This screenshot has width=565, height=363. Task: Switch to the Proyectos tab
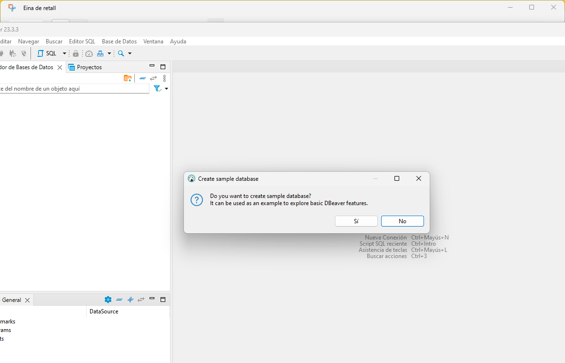[89, 67]
